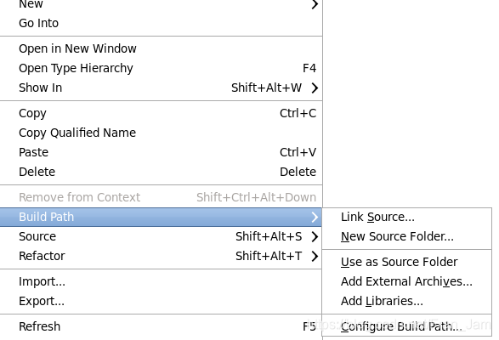Open Configure Build Path... dialog

pyautogui.click(x=406, y=326)
